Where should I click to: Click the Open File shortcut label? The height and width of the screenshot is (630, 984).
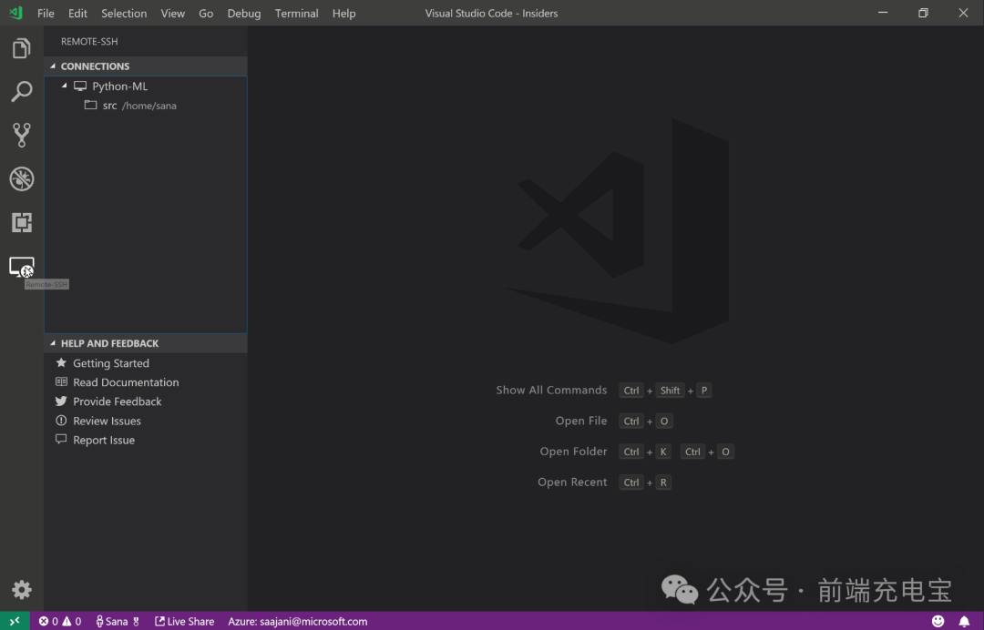tap(581, 421)
